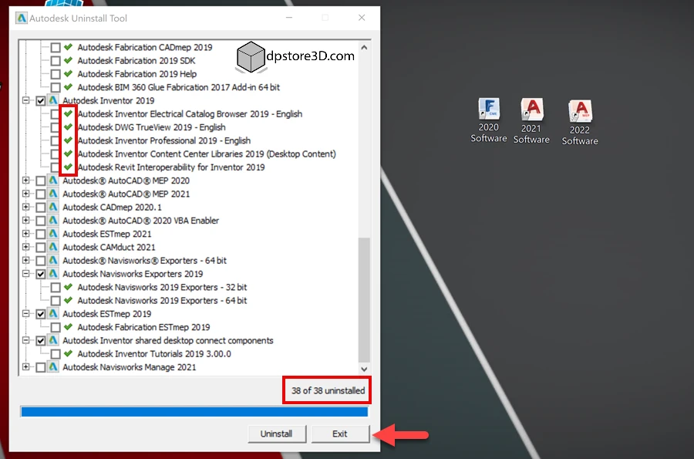Expand the AutoCAD MEP 2020 node
The width and height of the screenshot is (694, 459).
[x=26, y=181]
